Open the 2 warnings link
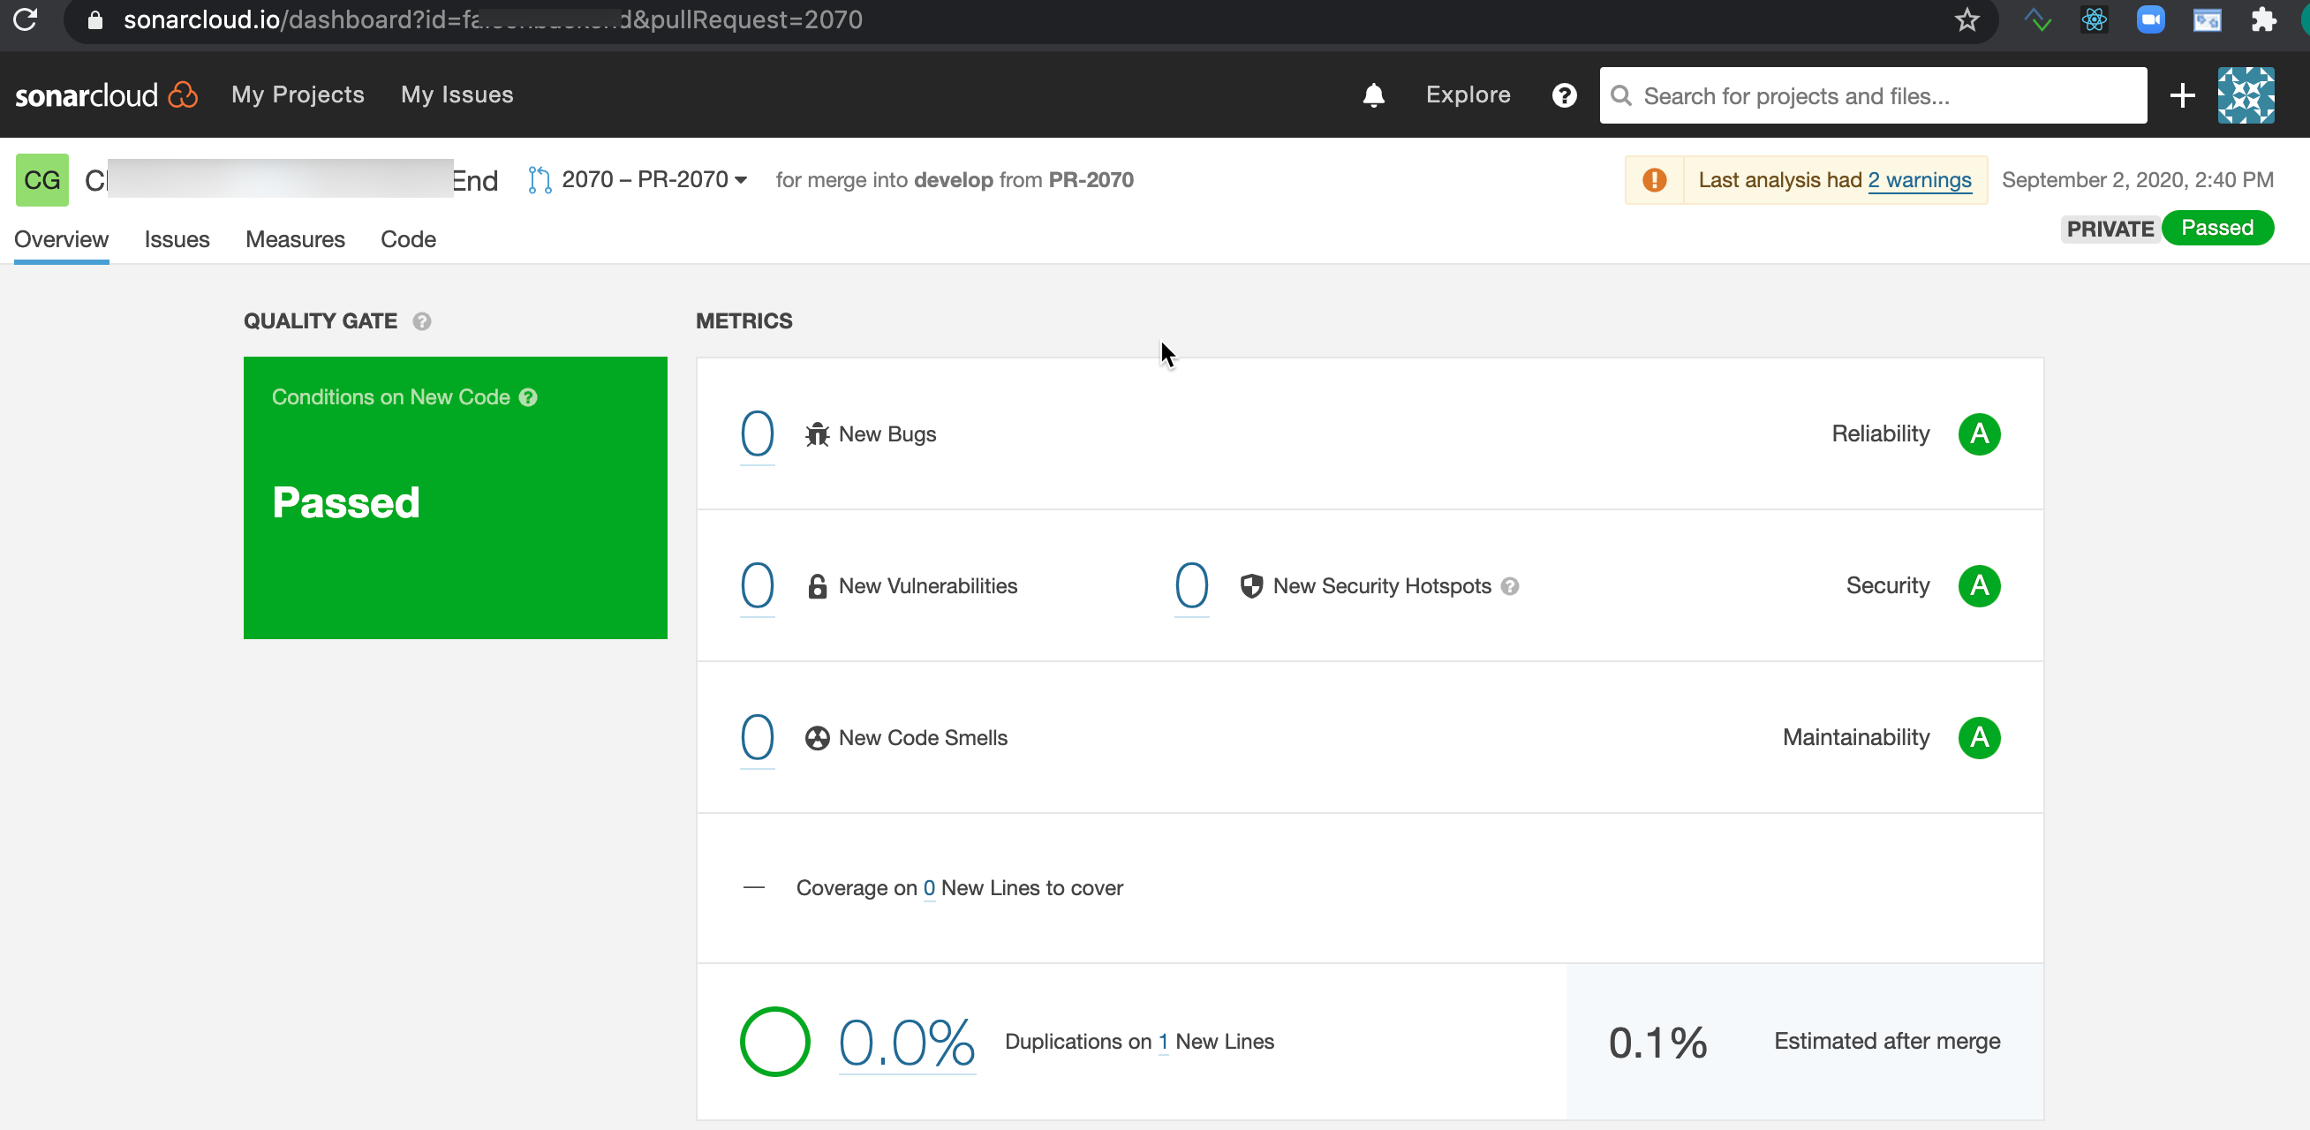 pyautogui.click(x=1919, y=180)
